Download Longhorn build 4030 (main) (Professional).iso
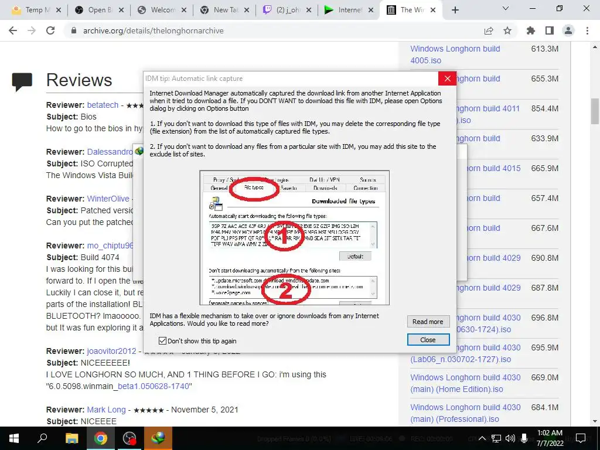The image size is (600, 450). pos(465,413)
